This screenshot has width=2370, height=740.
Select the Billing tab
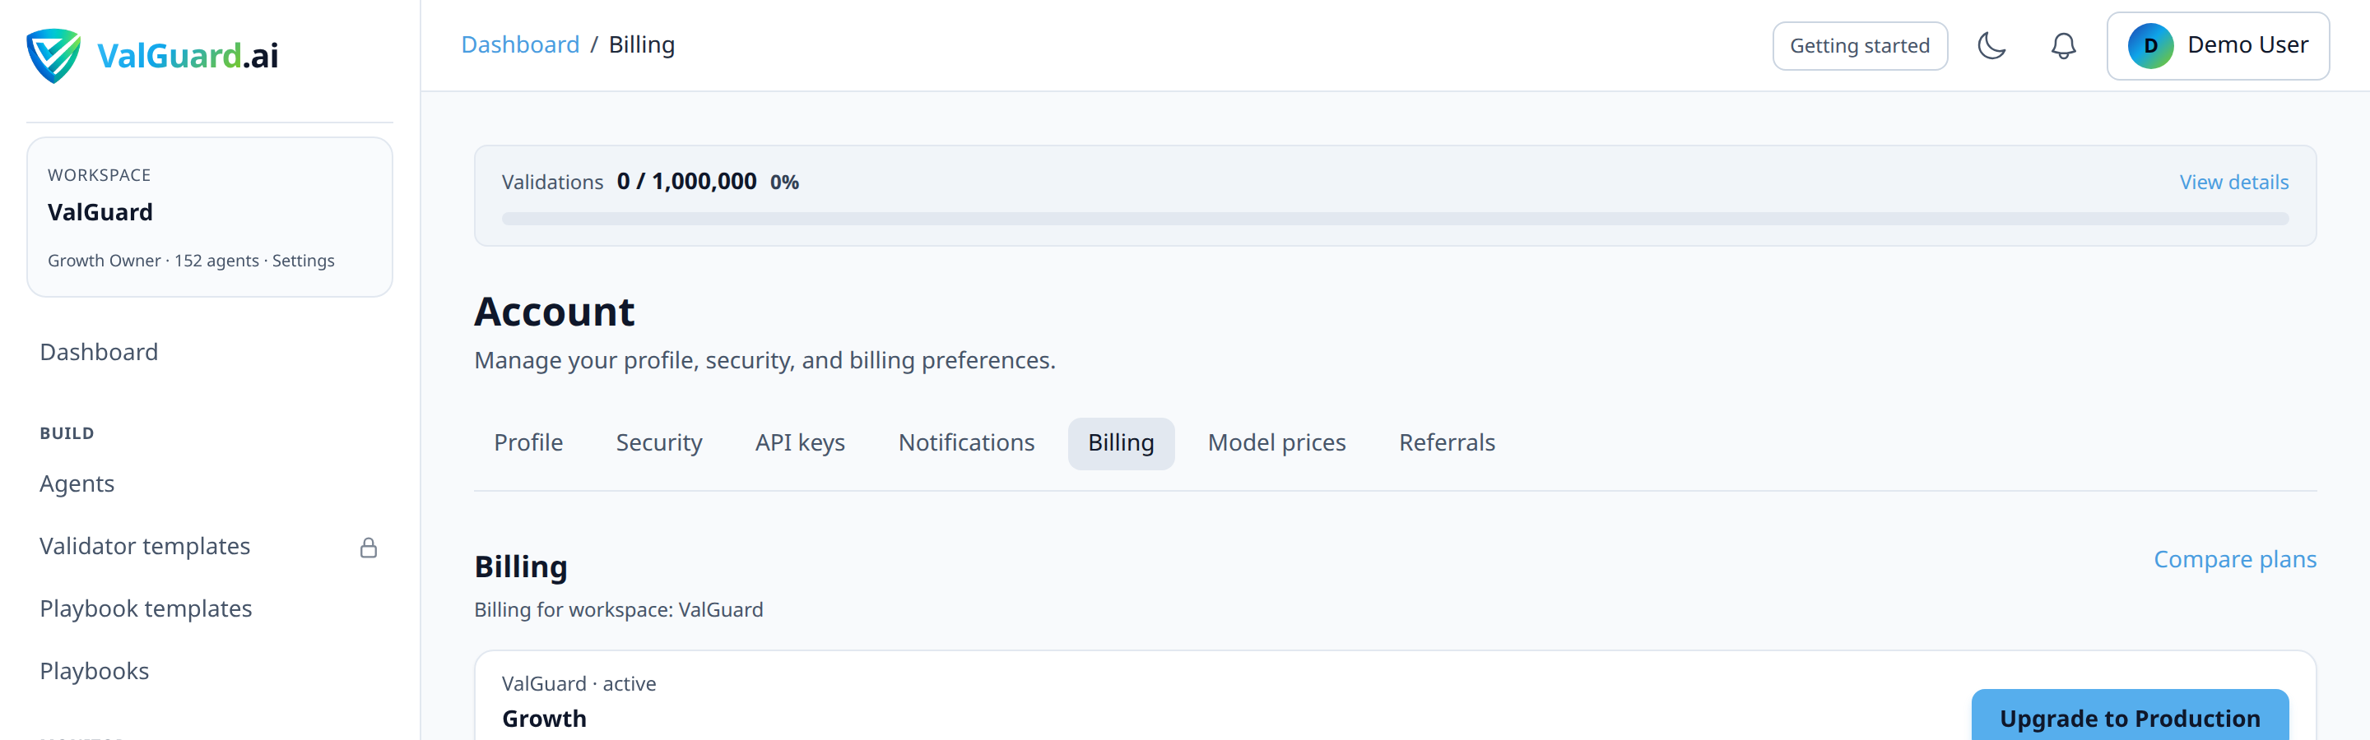(1121, 443)
